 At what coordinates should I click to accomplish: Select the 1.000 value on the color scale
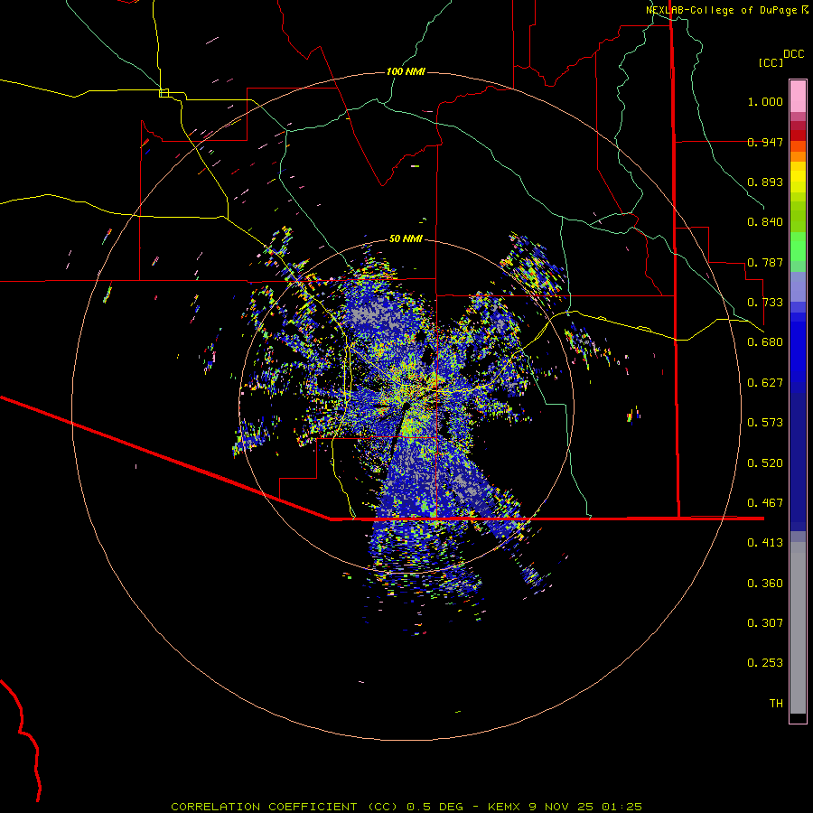click(x=765, y=101)
